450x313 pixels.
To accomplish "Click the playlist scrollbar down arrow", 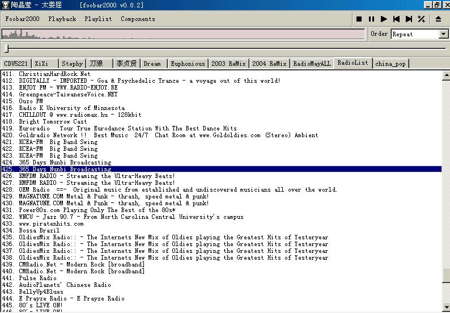I will point(446,306).
